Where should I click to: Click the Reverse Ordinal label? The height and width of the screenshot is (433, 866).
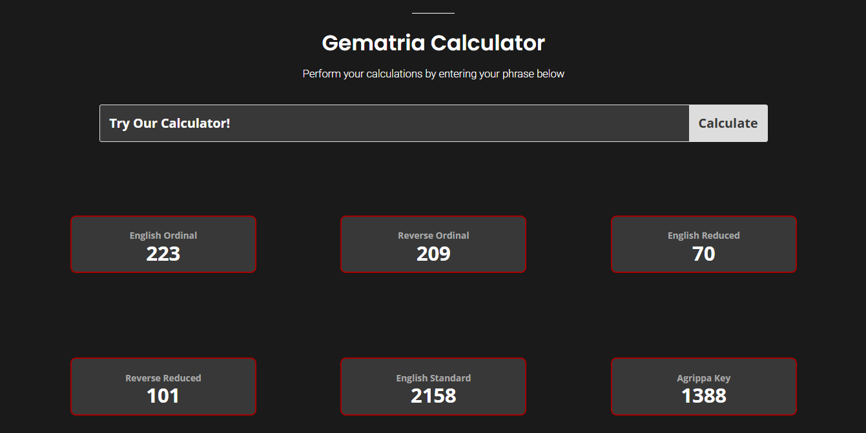click(433, 236)
